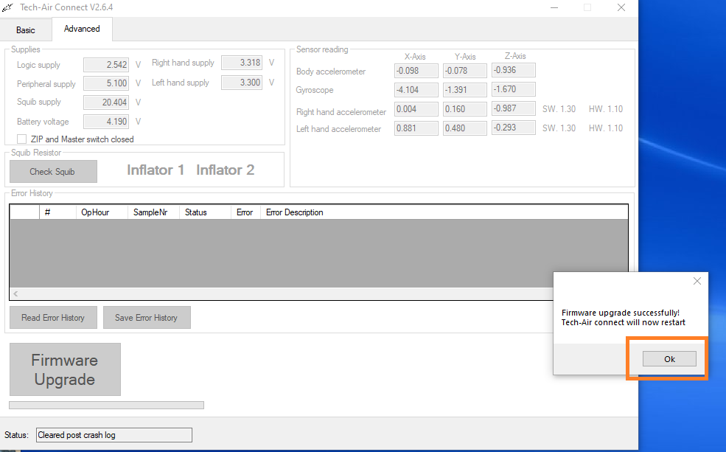Click Right hand accelerometer Z value -0.987

tap(514, 108)
